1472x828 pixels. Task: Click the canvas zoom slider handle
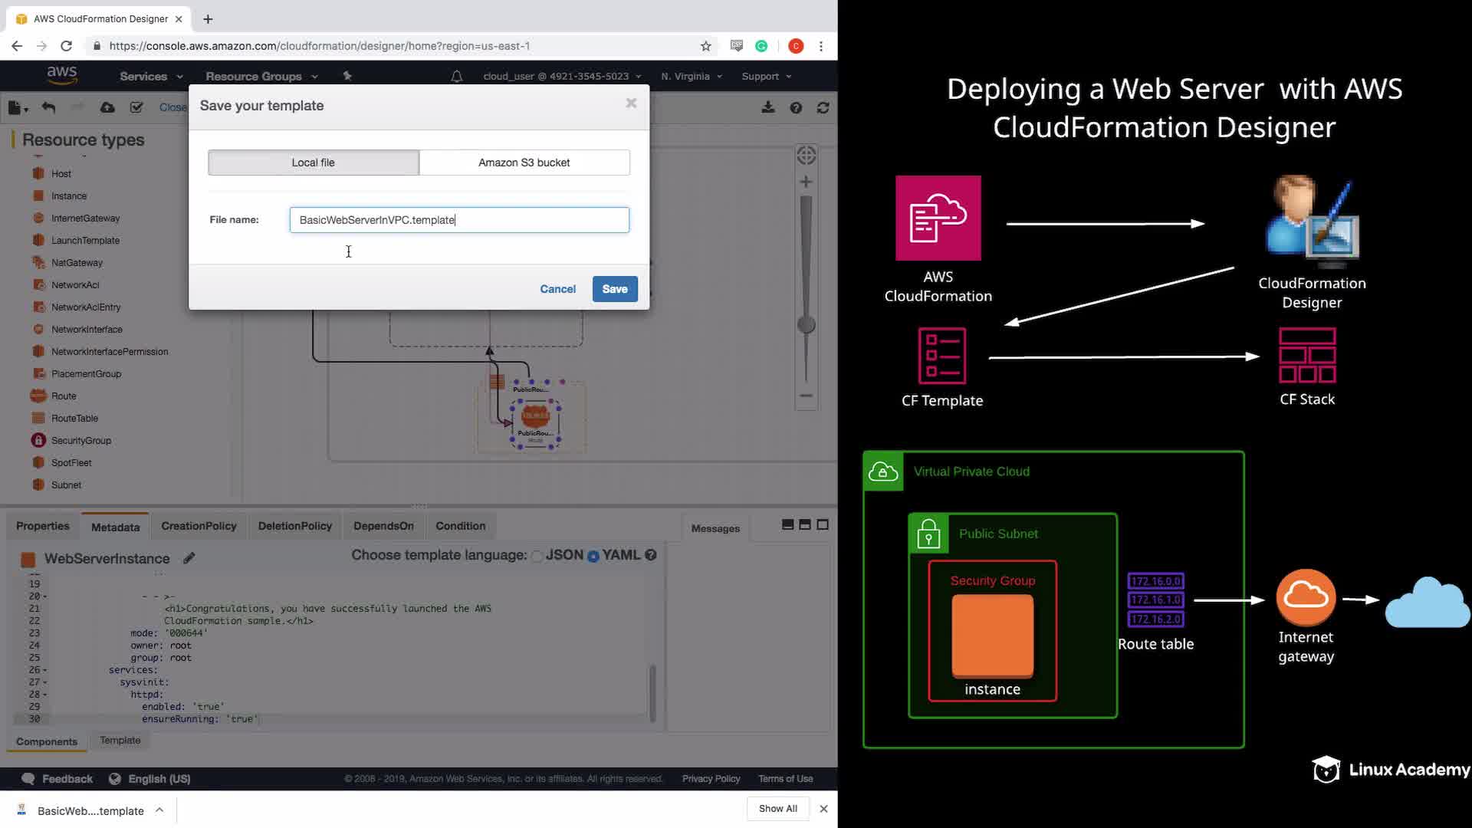point(806,324)
